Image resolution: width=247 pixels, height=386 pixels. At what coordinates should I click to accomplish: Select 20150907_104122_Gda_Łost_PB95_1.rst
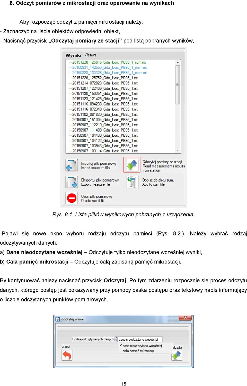pos(105,141)
